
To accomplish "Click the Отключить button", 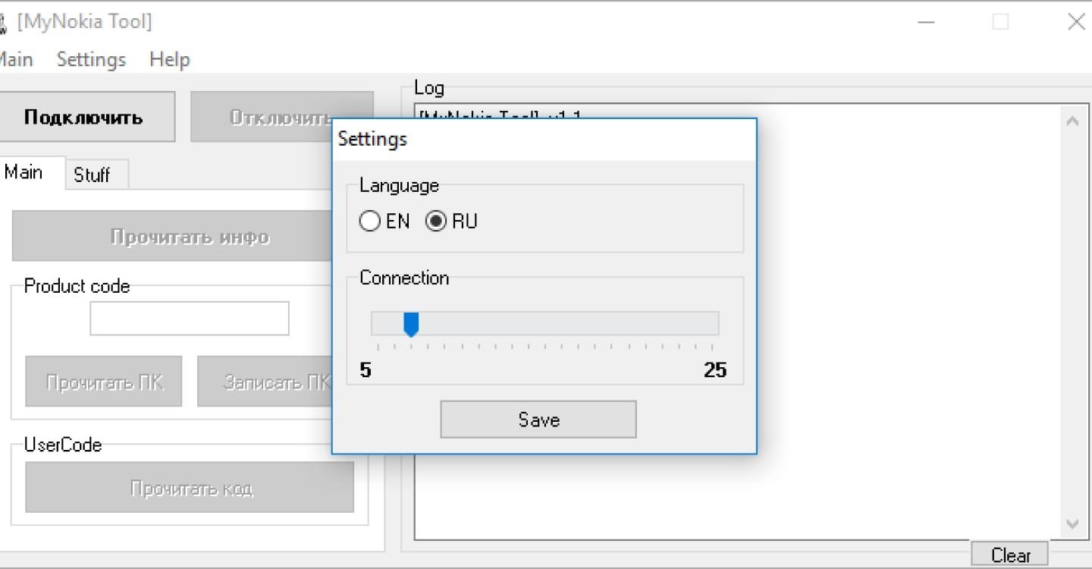I will pos(262,117).
